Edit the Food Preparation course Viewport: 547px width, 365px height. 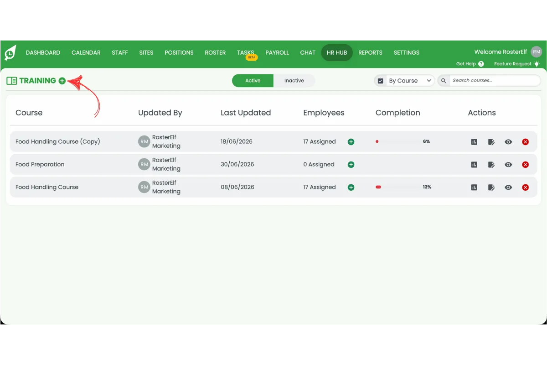point(491,165)
